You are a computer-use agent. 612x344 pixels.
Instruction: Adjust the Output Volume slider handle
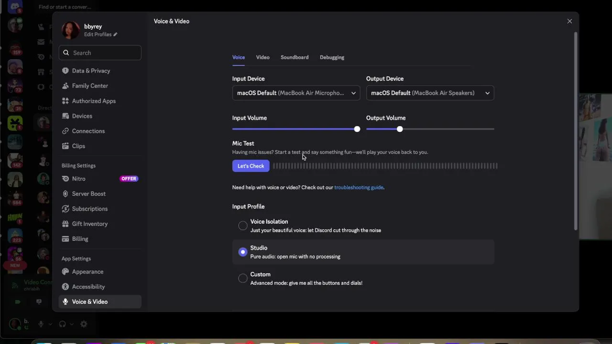point(400,129)
